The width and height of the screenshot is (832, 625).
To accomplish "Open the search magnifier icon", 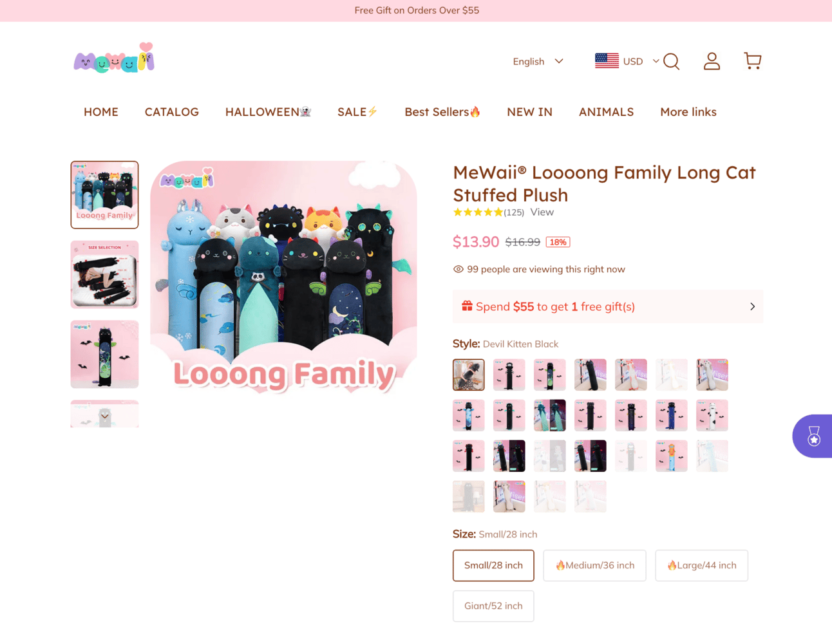I will point(671,61).
